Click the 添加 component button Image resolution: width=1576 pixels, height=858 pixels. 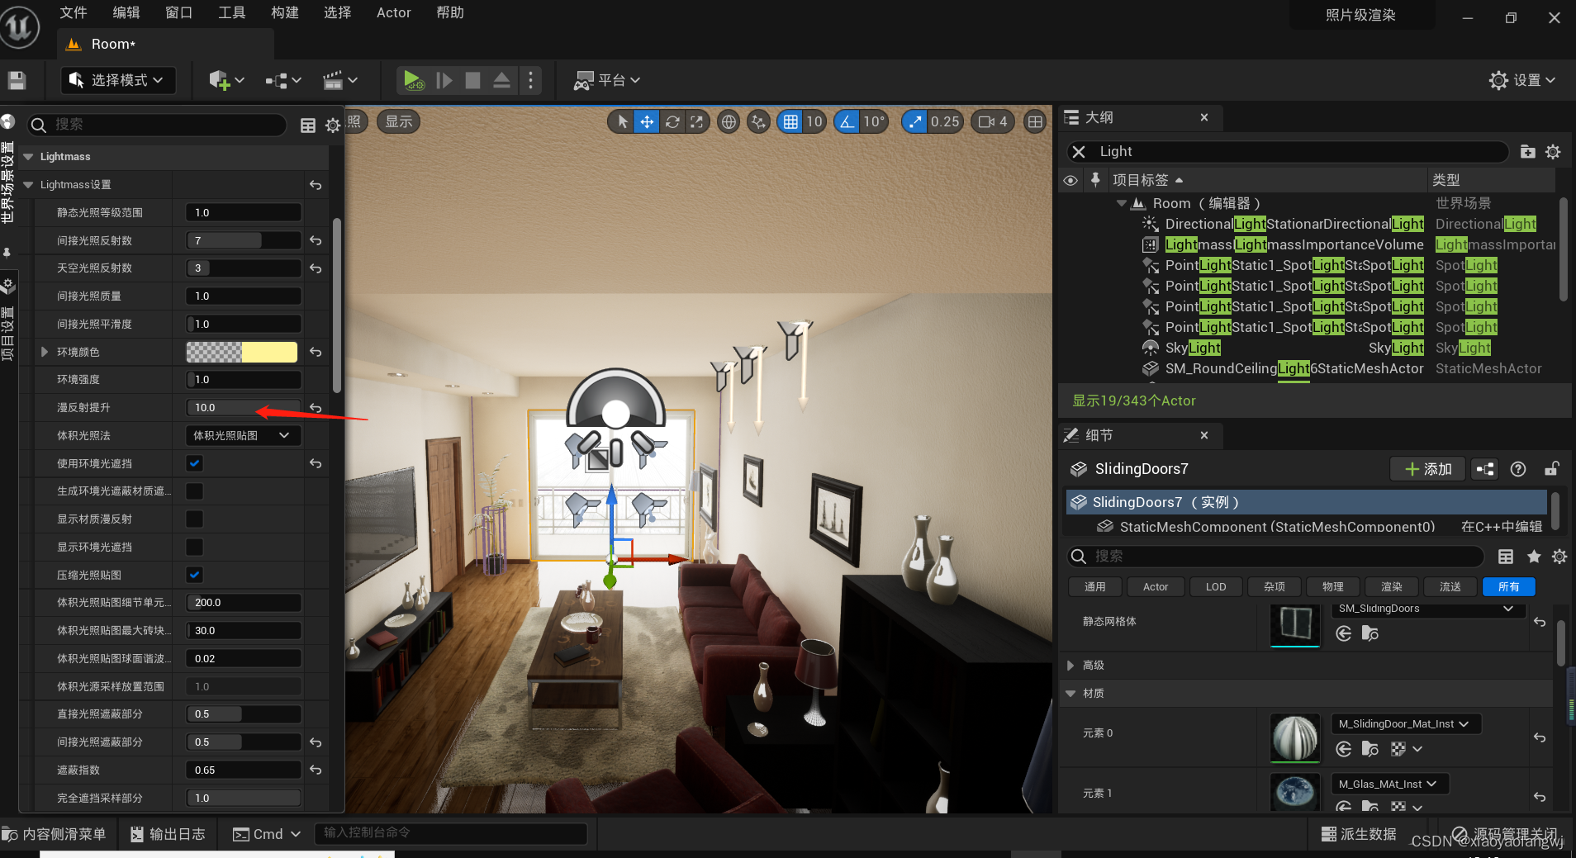tap(1427, 469)
